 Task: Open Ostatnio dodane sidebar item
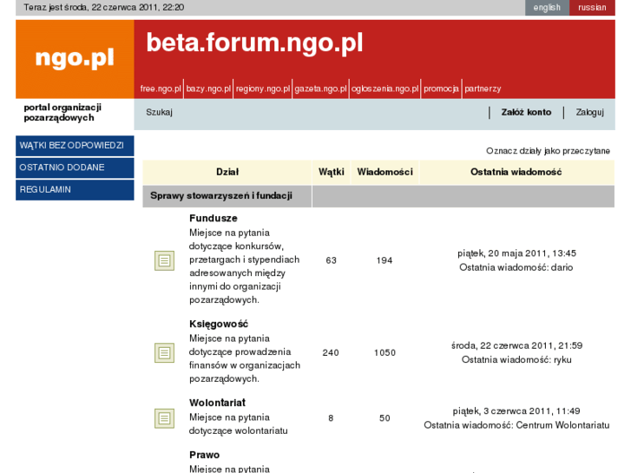[75, 168]
